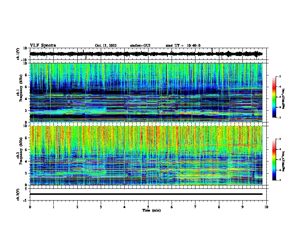Click the '-3' label on ch.1 color bar
Viewport: 300px width, 232px height.
[279, 77]
